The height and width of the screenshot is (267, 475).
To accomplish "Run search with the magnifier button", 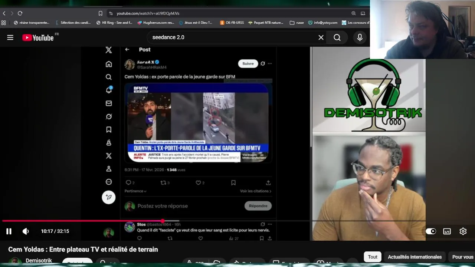I will click(337, 37).
